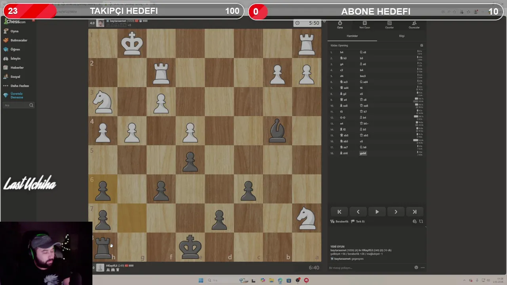Viewport: 507px width, 285px height.
Task: Select the Yeni Oyun tab
Action: [364, 25]
